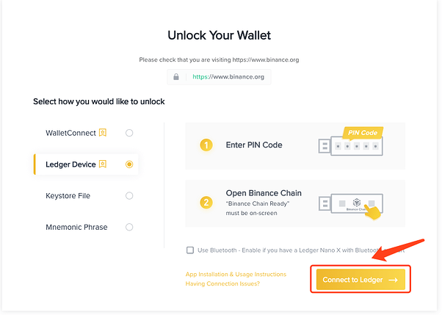Click the badge icon next to WalletConnect

pyautogui.click(x=103, y=133)
